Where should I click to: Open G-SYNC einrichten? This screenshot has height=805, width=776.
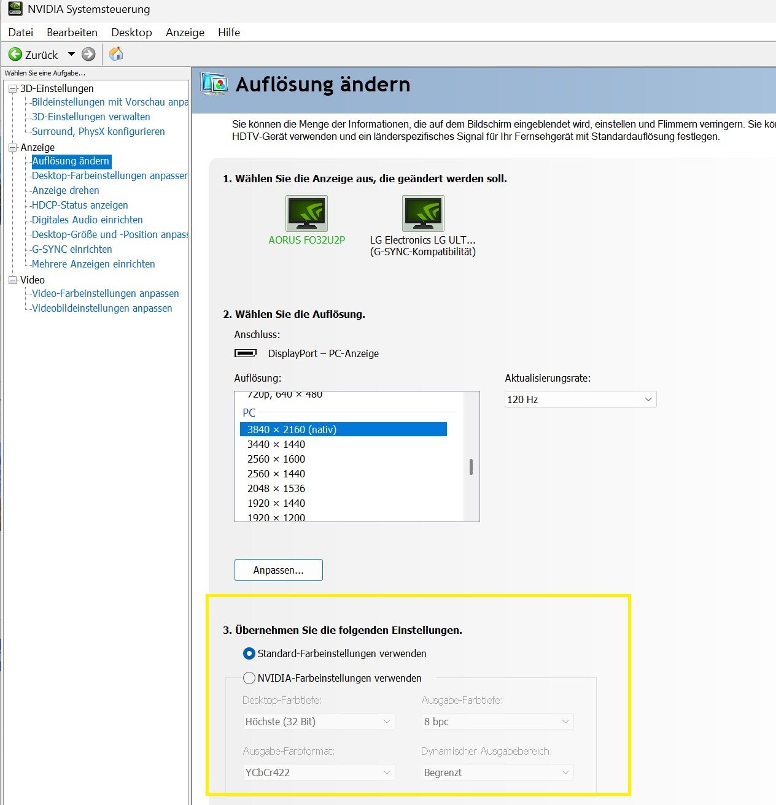[72, 250]
